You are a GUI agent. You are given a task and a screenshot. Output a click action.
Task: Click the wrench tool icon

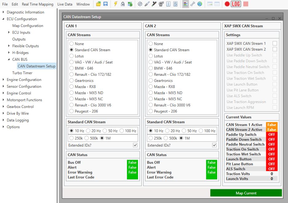[x=193, y=4]
